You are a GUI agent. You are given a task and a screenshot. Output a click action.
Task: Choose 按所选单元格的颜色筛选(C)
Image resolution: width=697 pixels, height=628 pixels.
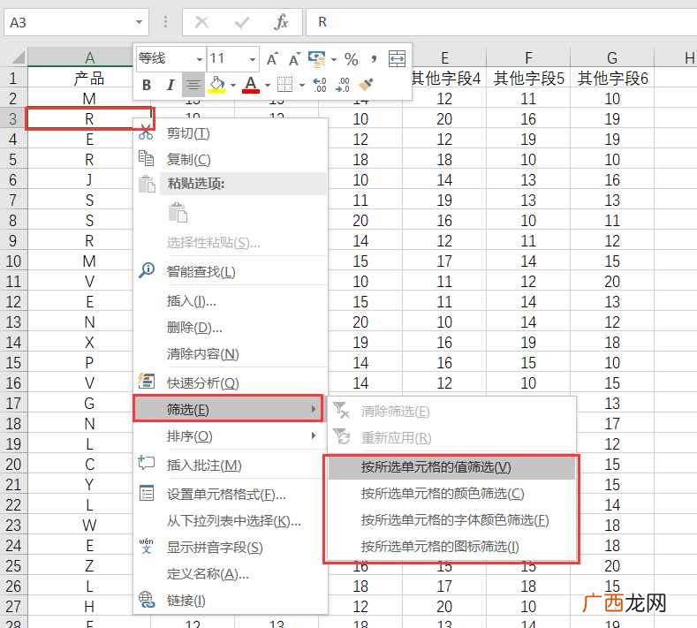[x=451, y=494]
